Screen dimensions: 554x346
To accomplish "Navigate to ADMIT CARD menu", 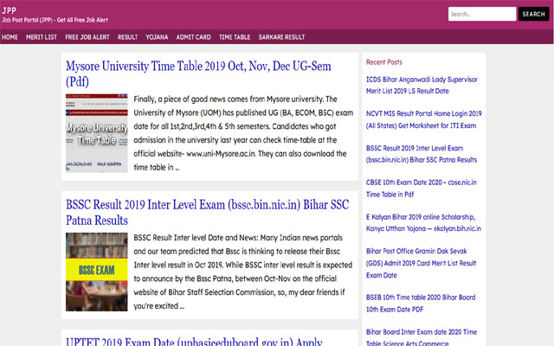I will click(194, 37).
